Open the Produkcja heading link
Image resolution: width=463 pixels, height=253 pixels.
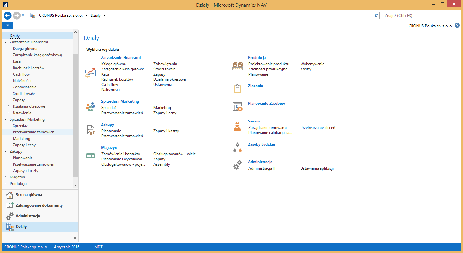click(x=257, y=58)
